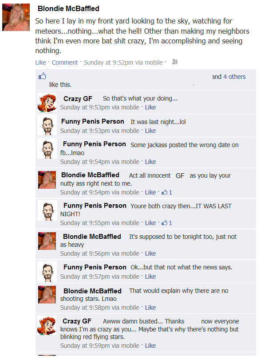Click the thumbs-up icon in likes bar
Screen dimensions: 264x362
(x=42, y=76)
